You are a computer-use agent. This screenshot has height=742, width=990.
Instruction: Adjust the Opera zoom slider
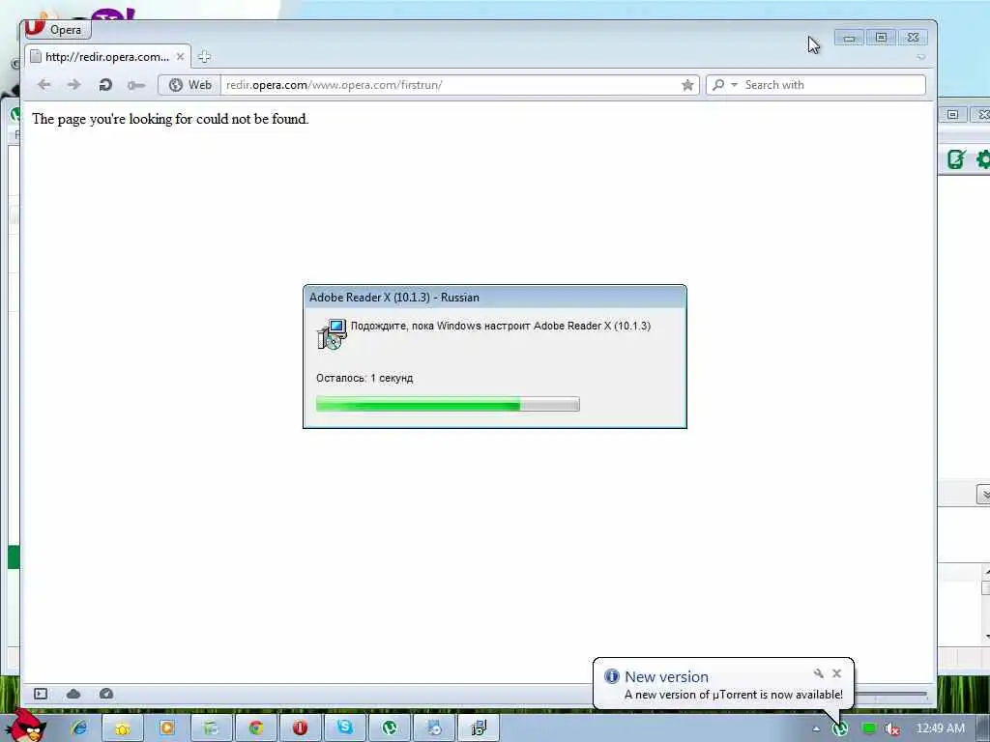pos(890,694)
